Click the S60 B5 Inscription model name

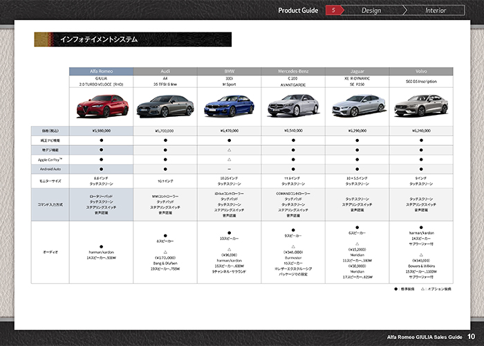click(x=421, y=82)
